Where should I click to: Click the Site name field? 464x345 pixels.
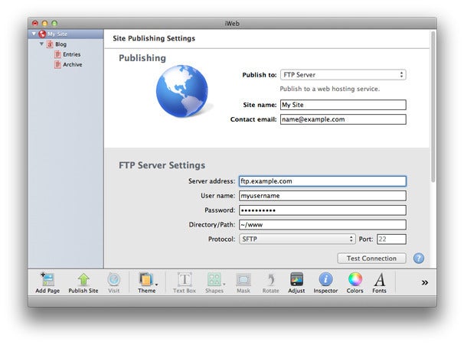pos(343,105)
